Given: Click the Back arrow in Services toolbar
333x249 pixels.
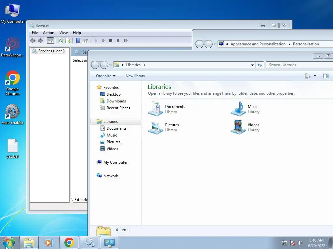Looking at the screenshot, I should [33, 41].
